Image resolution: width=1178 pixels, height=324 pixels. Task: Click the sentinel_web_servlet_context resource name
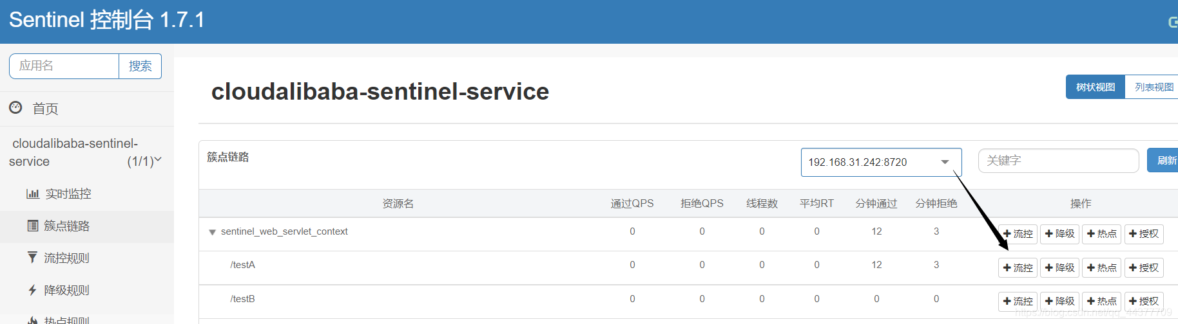(x=284, y=231)
